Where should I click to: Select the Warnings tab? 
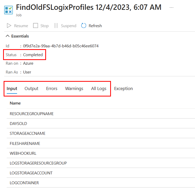coord(74,88)
